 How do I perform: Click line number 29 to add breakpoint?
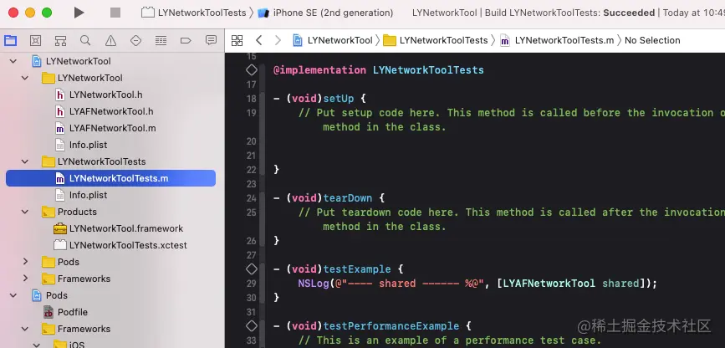(251, 284)
